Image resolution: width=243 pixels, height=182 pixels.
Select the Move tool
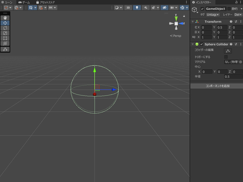pyautogui.click(x=5, y=23)
